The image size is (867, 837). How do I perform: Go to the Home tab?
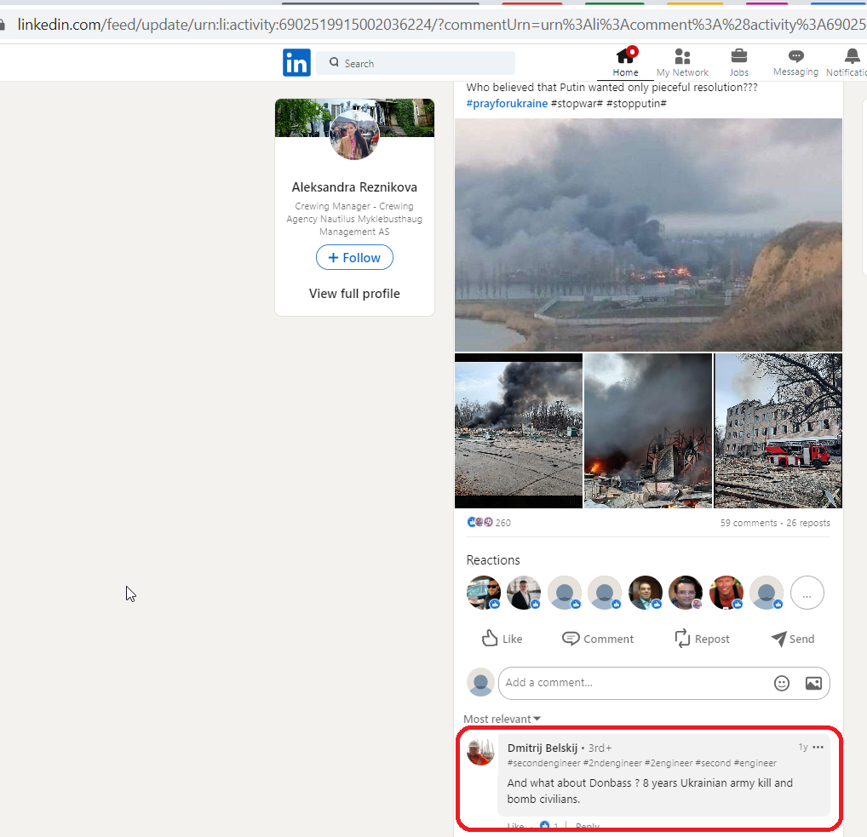pyautogui.click(x=625, y=62)
